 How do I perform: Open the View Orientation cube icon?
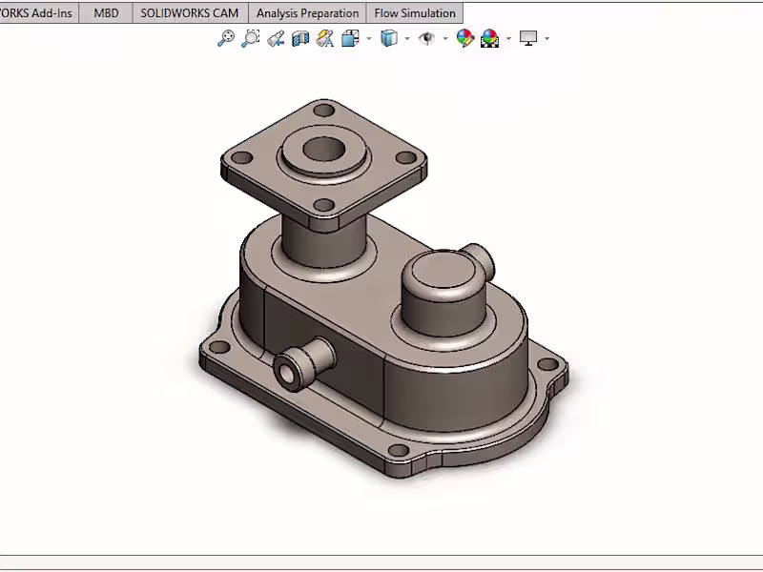pos(348,38)
